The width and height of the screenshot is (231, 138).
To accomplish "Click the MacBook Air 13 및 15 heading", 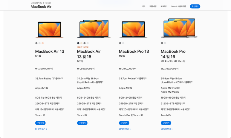I will 89,54.
